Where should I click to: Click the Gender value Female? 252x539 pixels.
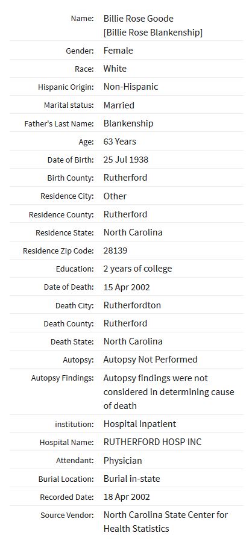(118, 51)
